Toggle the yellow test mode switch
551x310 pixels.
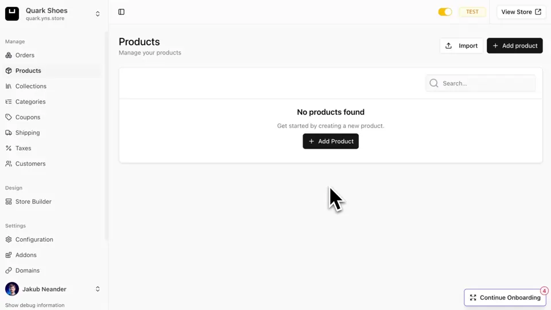coord(445,12)
